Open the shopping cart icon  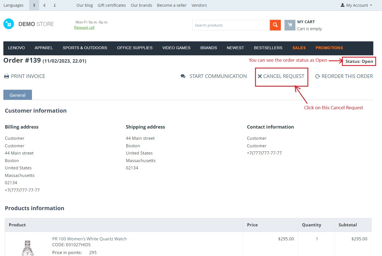point(290,25)
